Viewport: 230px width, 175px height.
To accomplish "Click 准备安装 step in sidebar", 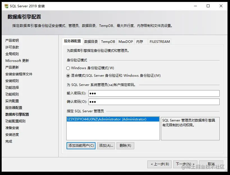I will pos(12,128).
